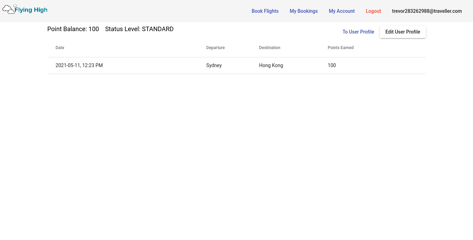Screen dimensions: 473x240
Task: Click the Status Level: STANDARD text
Action: pos(139,29)
